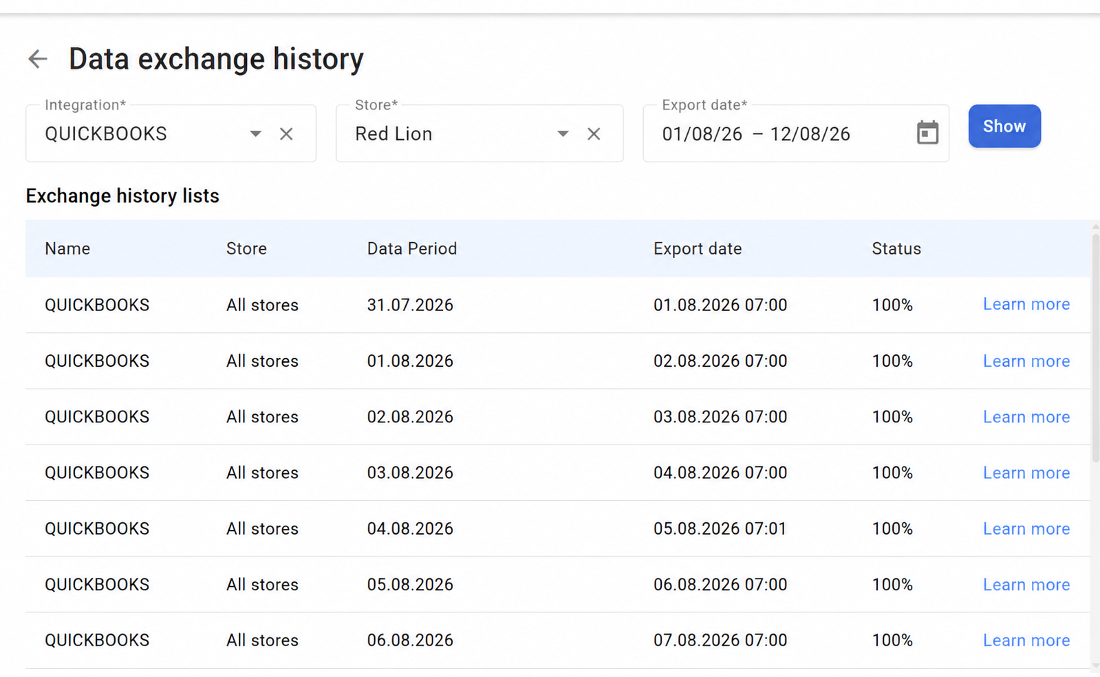Go back using the arrow icon
Viewport: 1100px width, 677px height.
[x=38, y=59]
